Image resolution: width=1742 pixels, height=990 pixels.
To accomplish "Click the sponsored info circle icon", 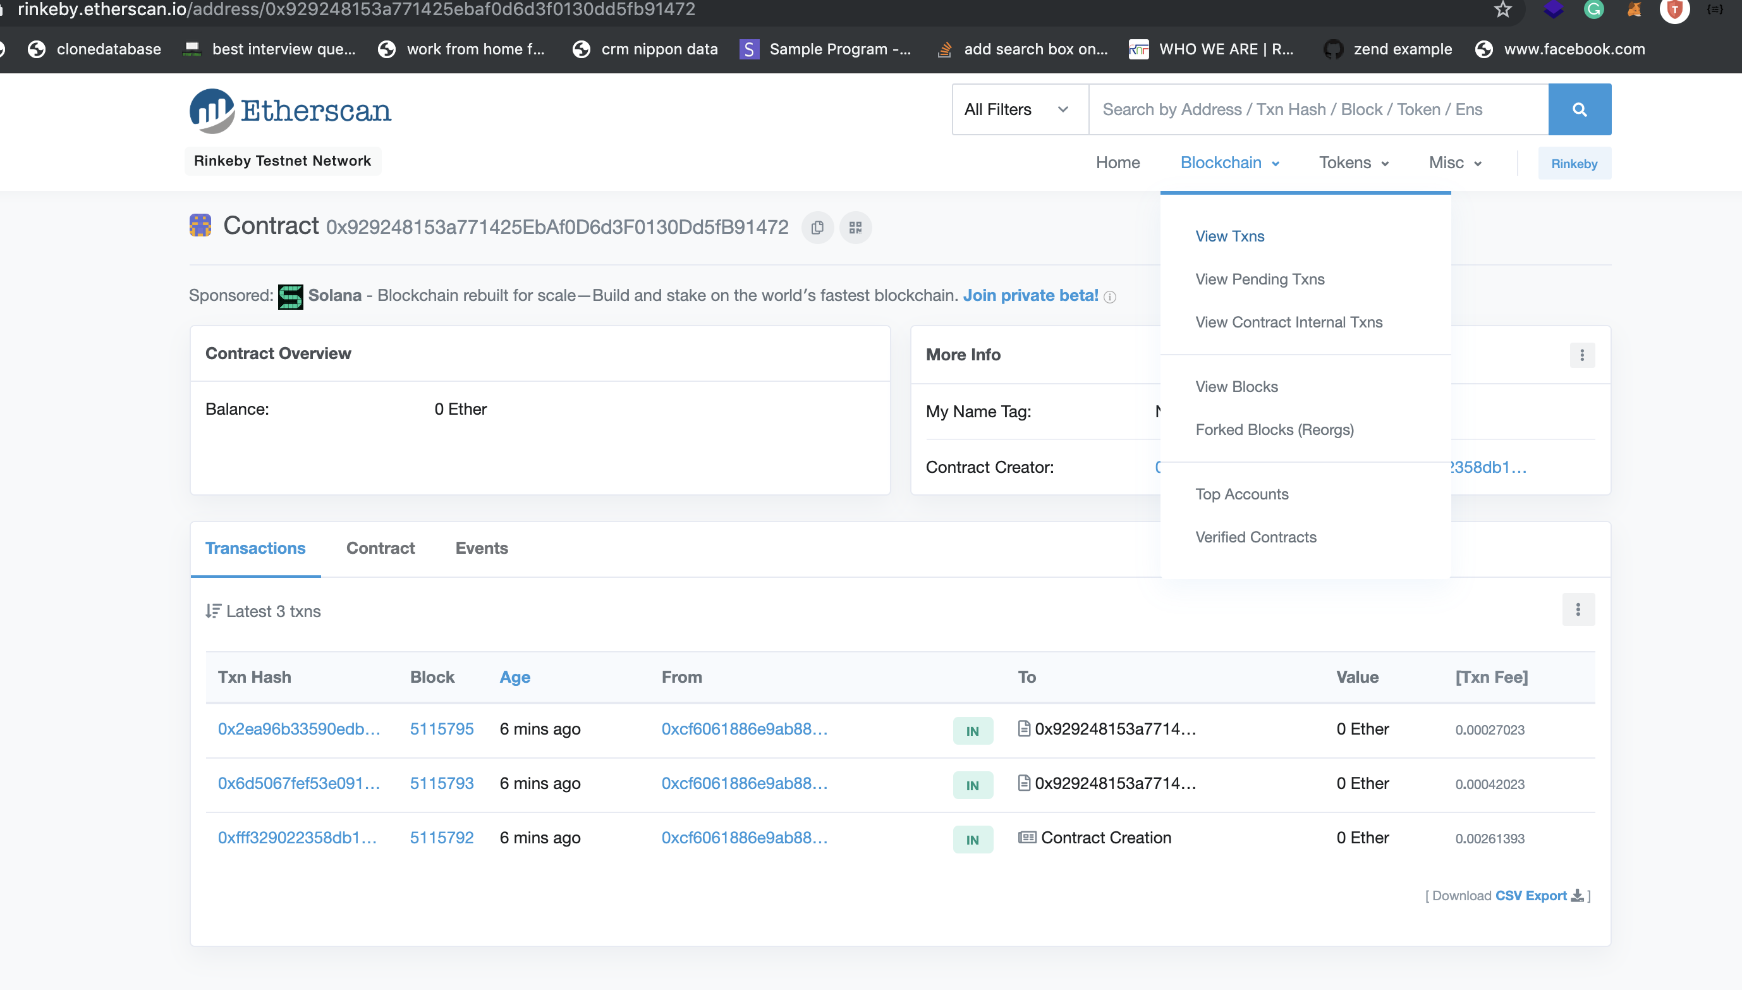I will point(1110,297).
